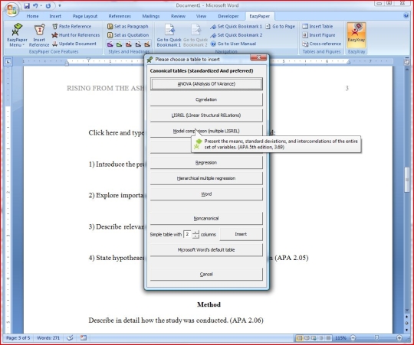Click the columns number input field
This screenshot has width=414, height=345.
[x=187, y=234]
